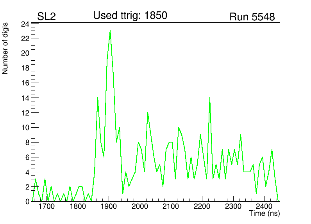Click the tallest green peak near 1900 ns
This screenshot has width=311, height=224.
click(x=110, y=31)
